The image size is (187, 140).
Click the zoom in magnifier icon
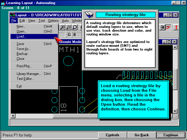point(62,27)
